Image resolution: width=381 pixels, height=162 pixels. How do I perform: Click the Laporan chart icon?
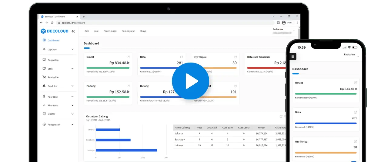pyautogui.click(x=44, y=49)
